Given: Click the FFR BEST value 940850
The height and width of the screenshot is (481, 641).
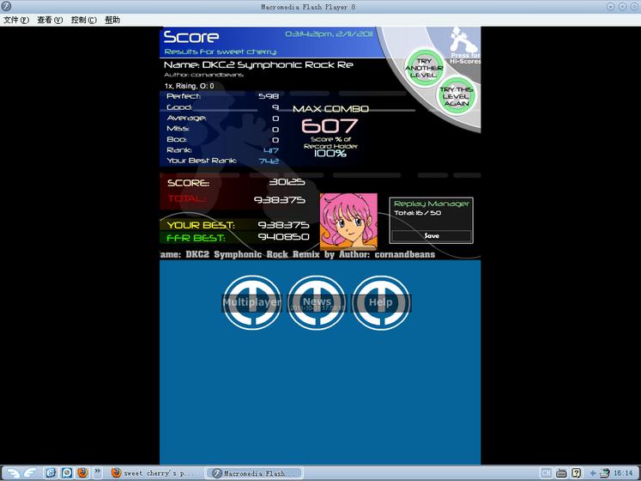Looking at the screenshot, I should [x=283, y=237].
